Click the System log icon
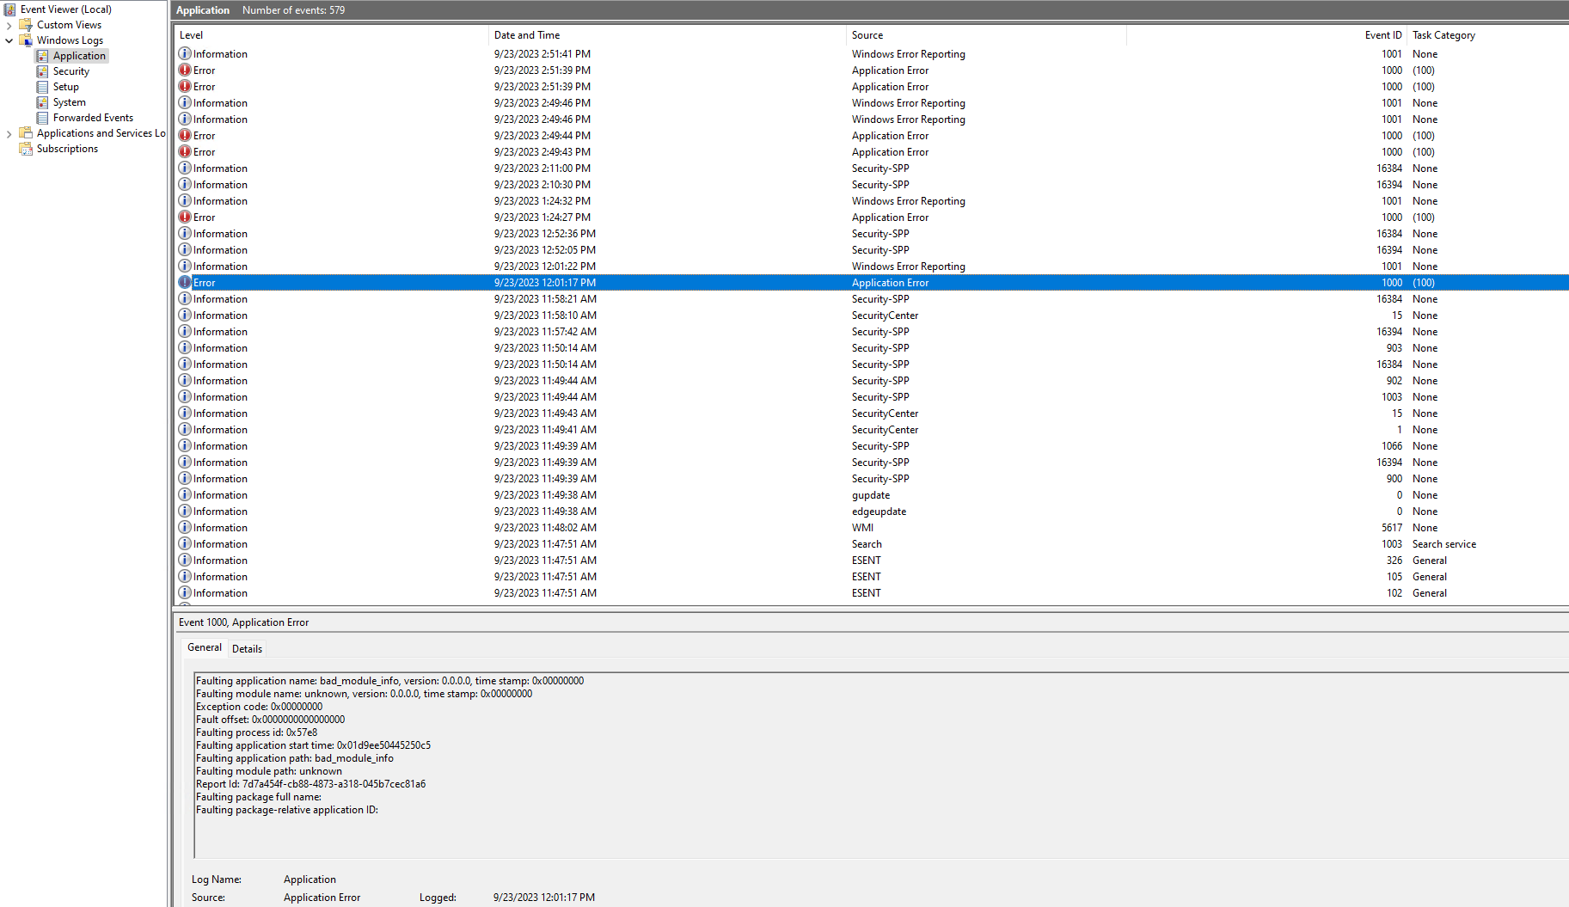1569x907 pixels. click(x=42, y=102)
